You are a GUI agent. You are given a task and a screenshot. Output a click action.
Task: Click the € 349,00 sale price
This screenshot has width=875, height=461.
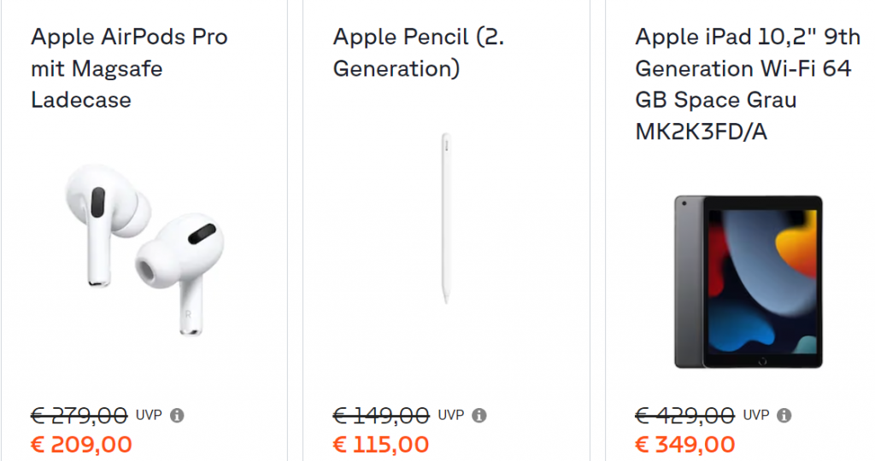click(685, 444)
